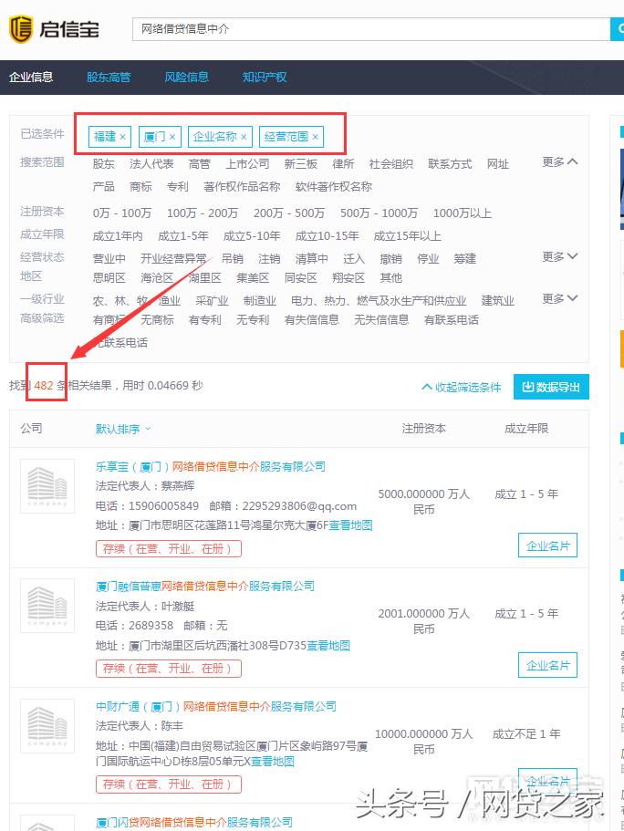Open 厦门融信普惠网络借贷信息中介 company link

(x=205, y=587)
